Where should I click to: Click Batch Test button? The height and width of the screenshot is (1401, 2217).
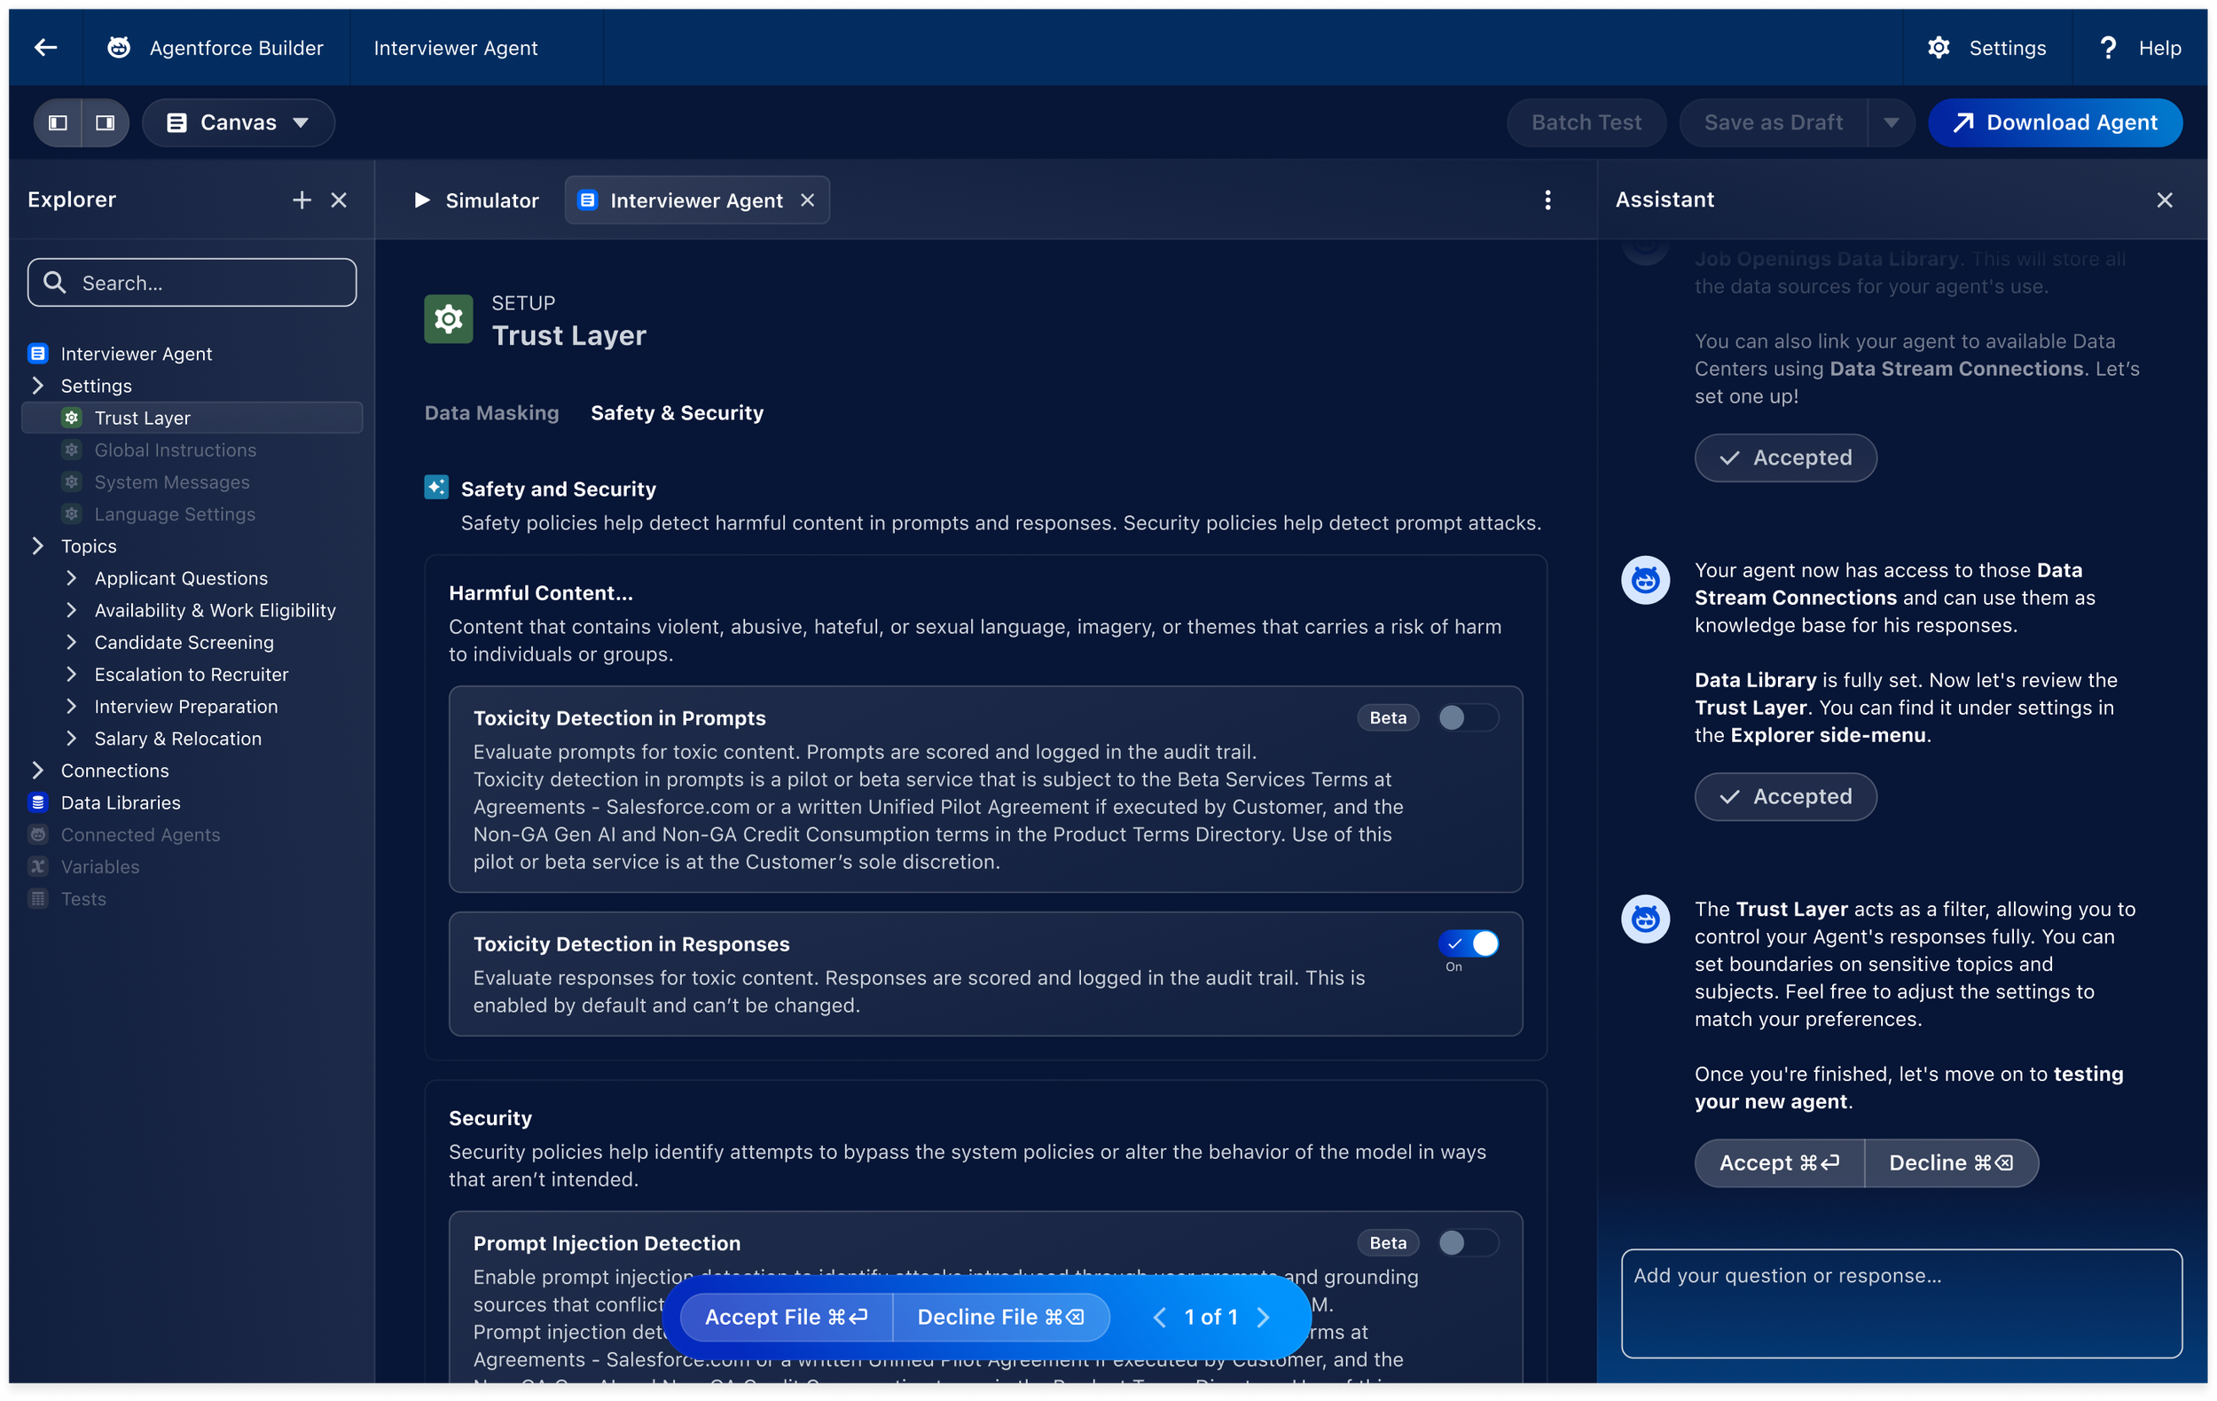[1586, 122]
